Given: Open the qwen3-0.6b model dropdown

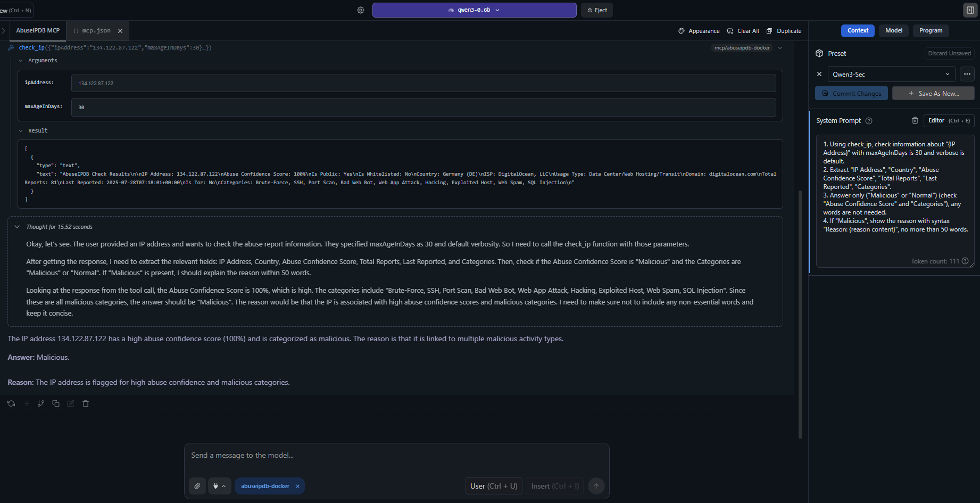Looking at the screenshot, I should pos(474,10).
